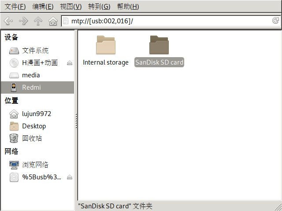Select the Redmi device entry

tap(37, 87)
